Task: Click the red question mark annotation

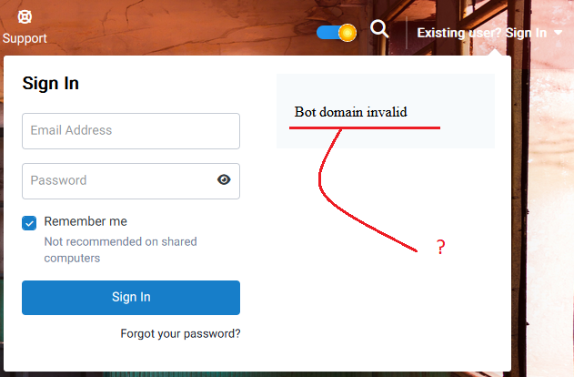Action: (x=440, y=247)
